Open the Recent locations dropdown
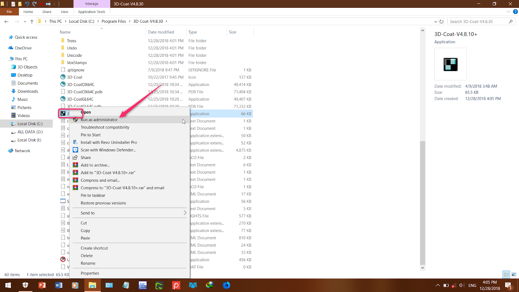The image size is (519, 292). tap(25, 21)
